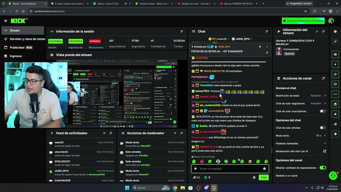Click Inicia la transmisión en directo button
This screenshot has width=341, height=192.
coord(303,21)
